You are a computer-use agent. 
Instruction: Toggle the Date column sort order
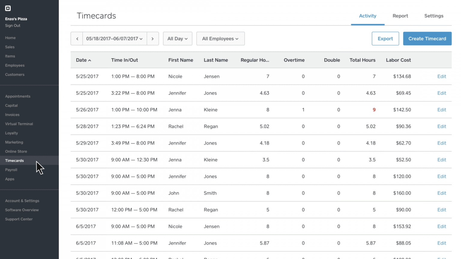click(x=83, y=60)
